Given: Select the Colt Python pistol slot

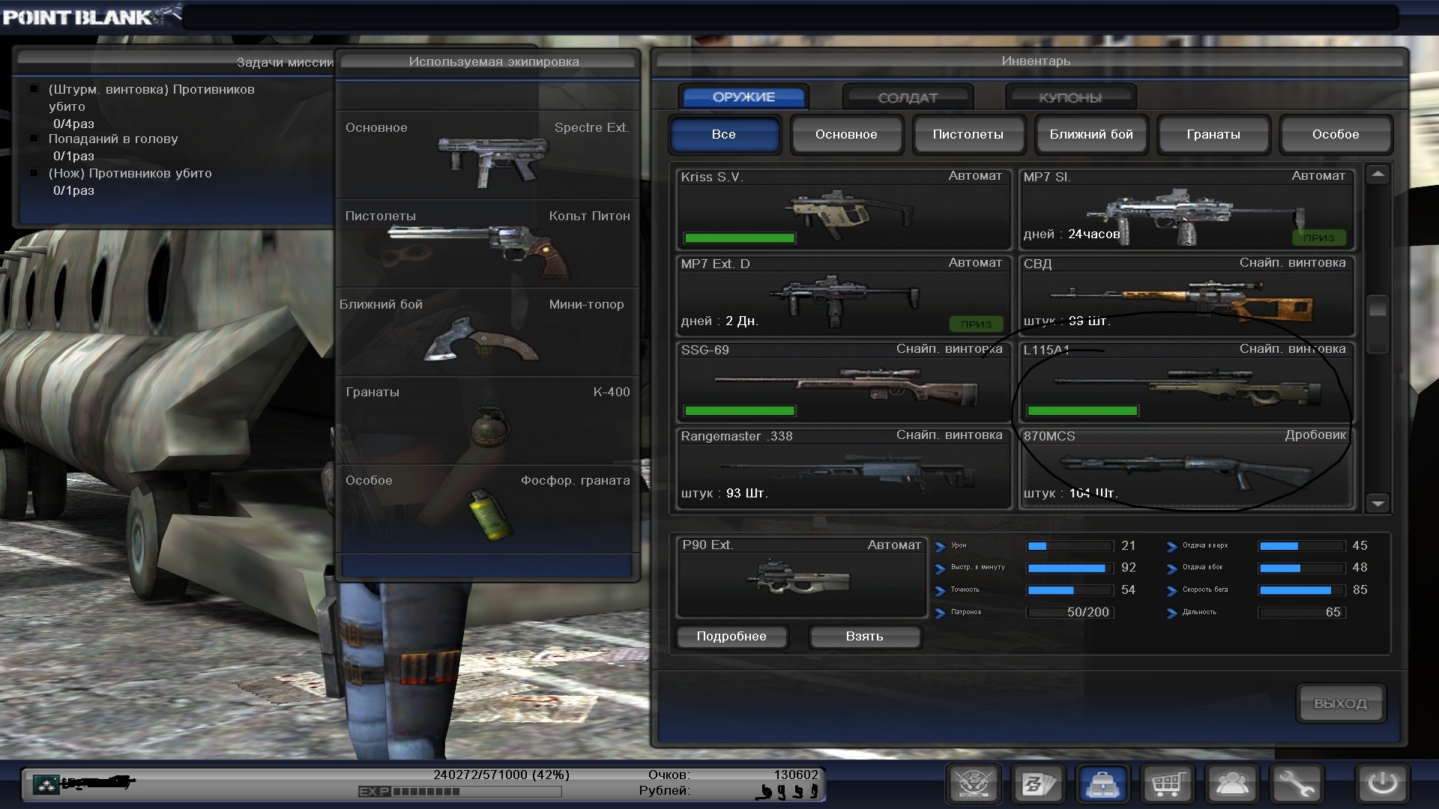Looking at the screenshot, I should pyautogui.click(x=487, y=243).
